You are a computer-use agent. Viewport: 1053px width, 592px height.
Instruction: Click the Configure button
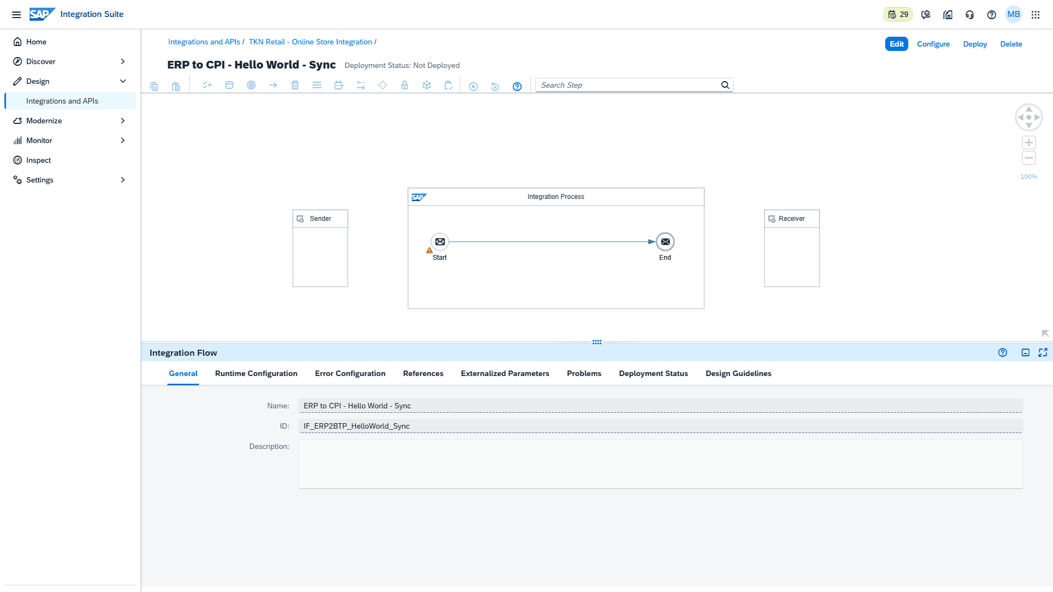pyautogui.click(x=933, y=44)
